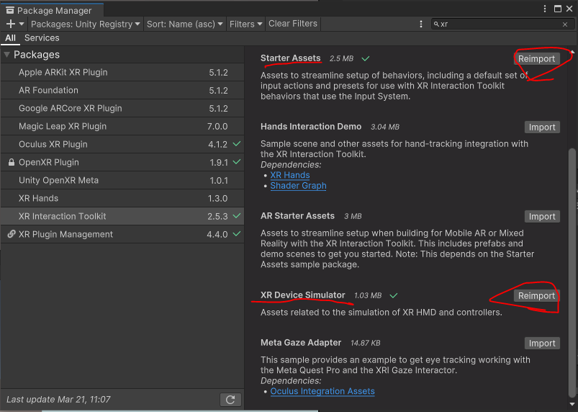The image size is (578, 412).
Task: Click the link icon beside XR Plugin Management
Action: coord(12,234)
